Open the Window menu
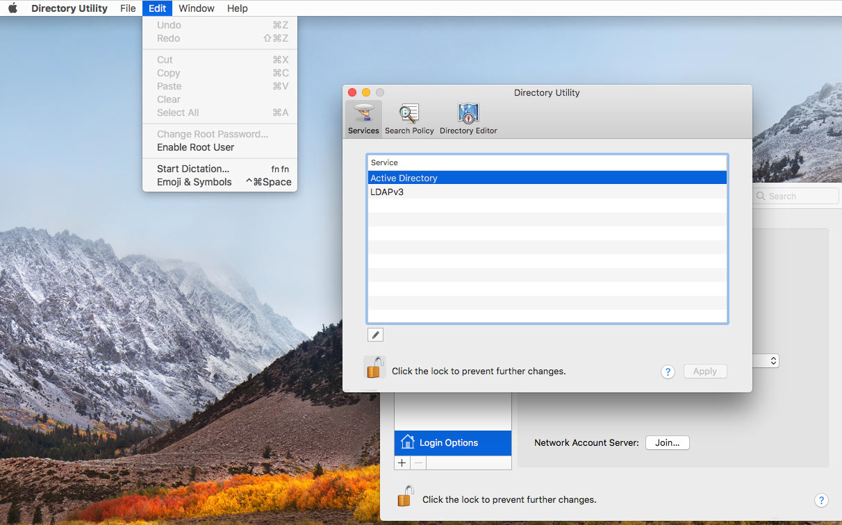The height and width of the screenshot is (525, 842). (x=197, y=8)
